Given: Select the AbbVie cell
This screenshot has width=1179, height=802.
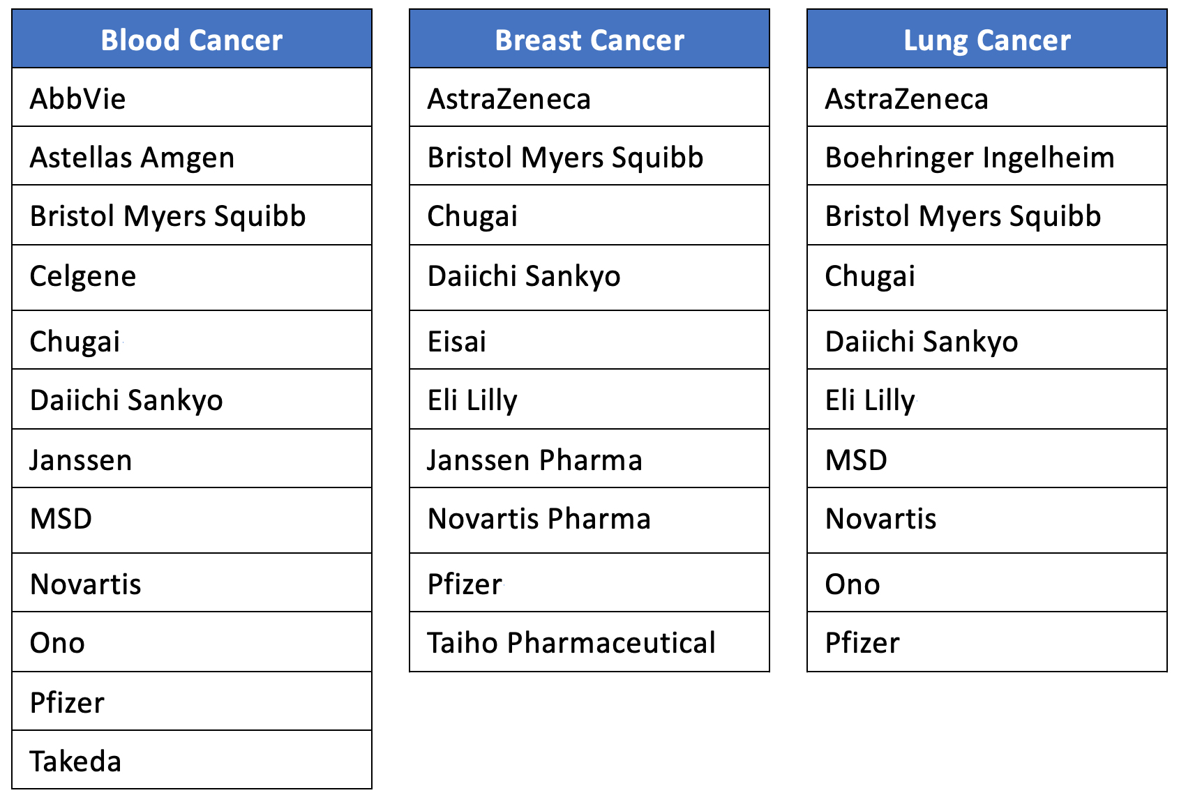Looking at the screenshot, I should (x=78, y=98).
